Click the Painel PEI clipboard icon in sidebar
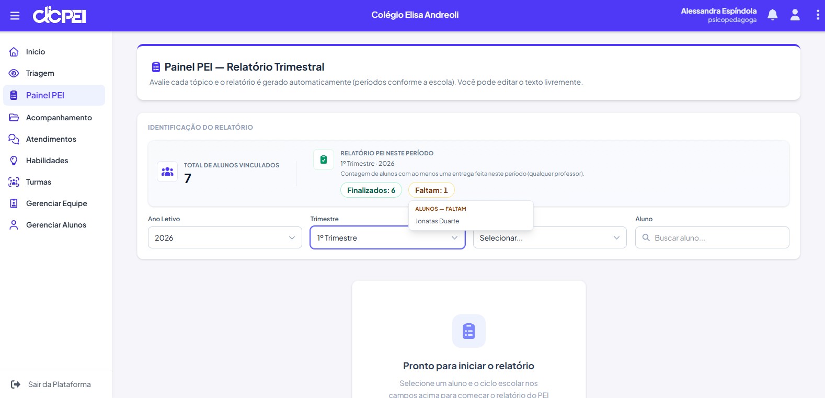The width and height of the screenshot is (825, 398). click(x=14, y=95)
